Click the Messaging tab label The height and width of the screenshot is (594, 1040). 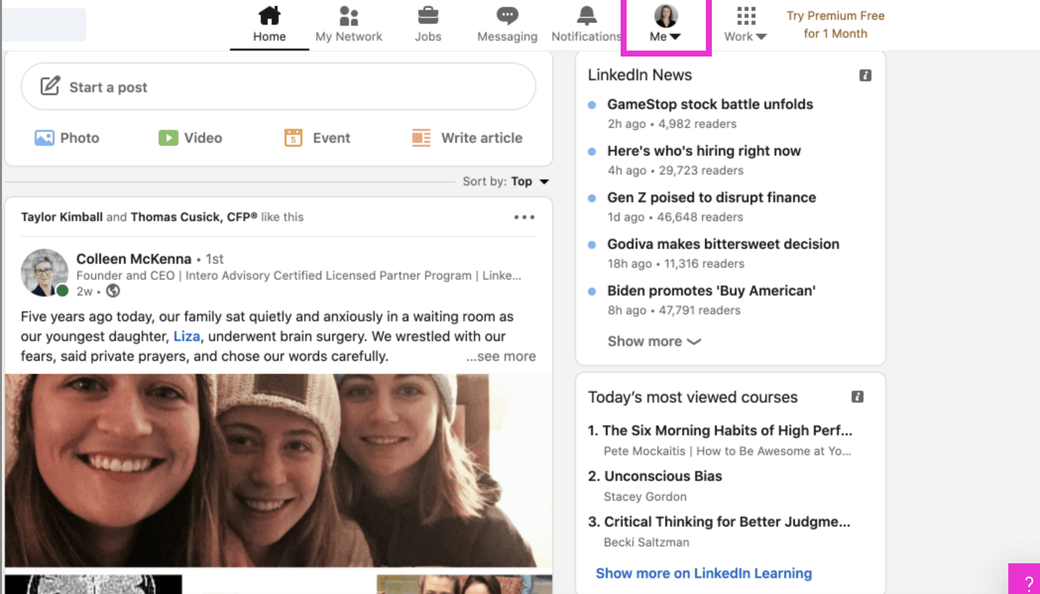tap(507, 37)
